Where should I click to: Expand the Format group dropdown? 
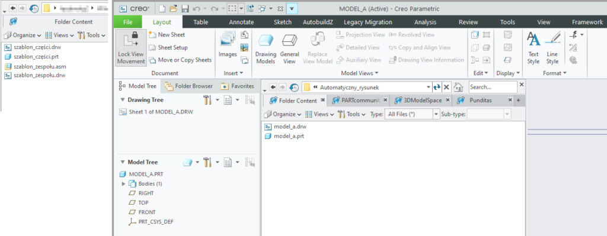pyautogui.click(x=555, y=73)
